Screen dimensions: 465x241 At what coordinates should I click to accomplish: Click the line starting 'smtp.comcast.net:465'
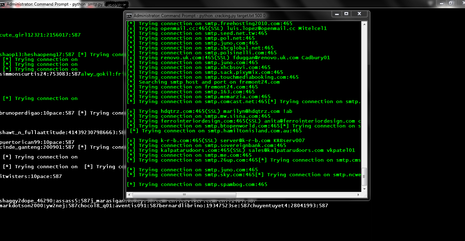pos(244,102)
